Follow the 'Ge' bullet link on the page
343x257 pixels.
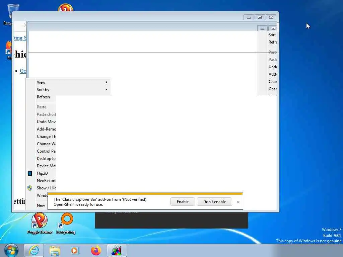pyautogui.click(x=23, y=71)
